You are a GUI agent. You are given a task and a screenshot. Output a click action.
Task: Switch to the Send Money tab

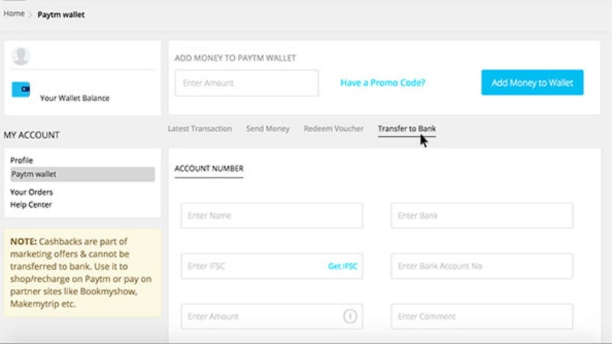(x=268, y=128)
